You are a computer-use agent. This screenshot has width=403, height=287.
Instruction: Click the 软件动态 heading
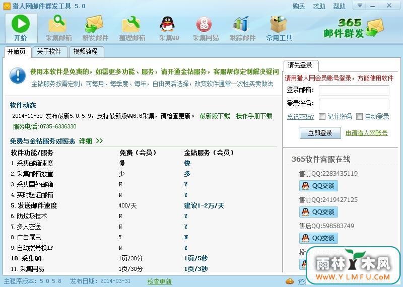pos(23,105)
